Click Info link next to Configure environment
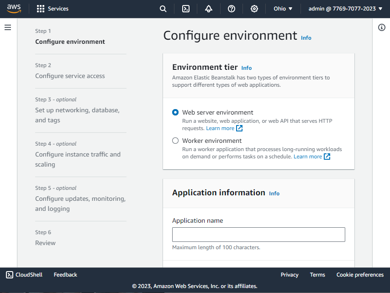The width and height of the screenshot is (390, 293). [306, 38]
